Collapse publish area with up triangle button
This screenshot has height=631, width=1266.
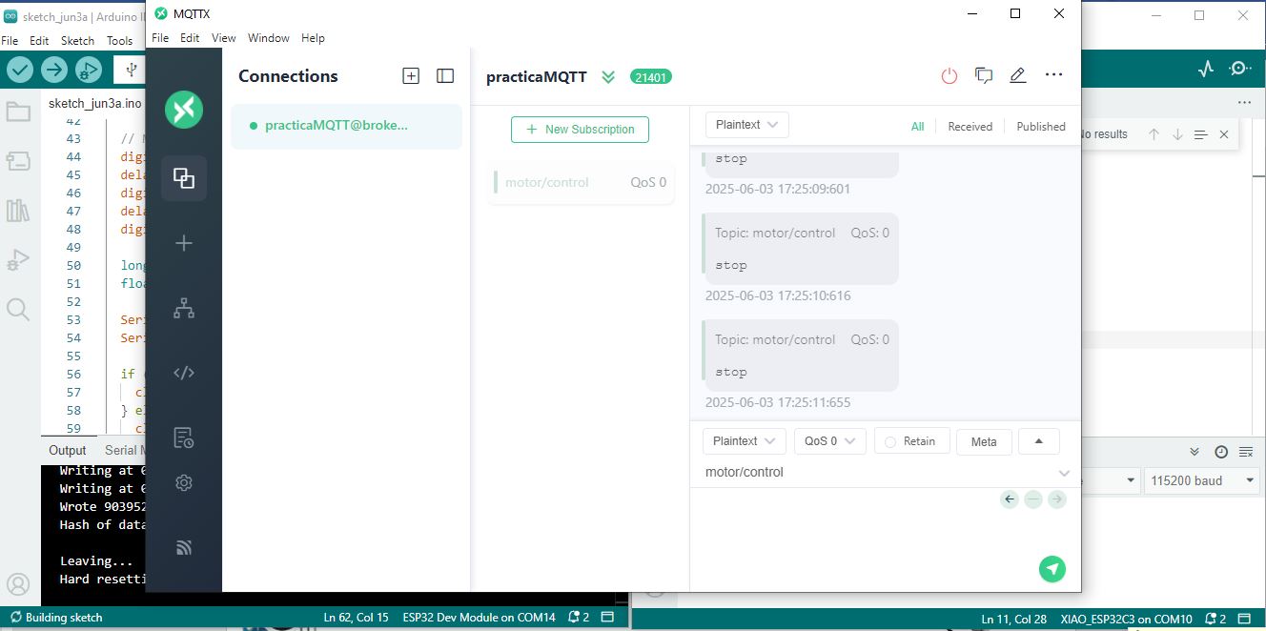[x=1039, y=441]
